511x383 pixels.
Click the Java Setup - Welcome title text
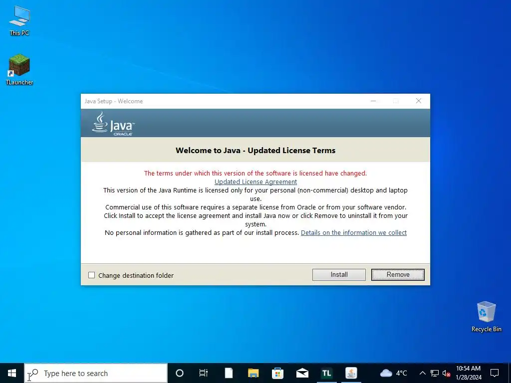(114, 101)
